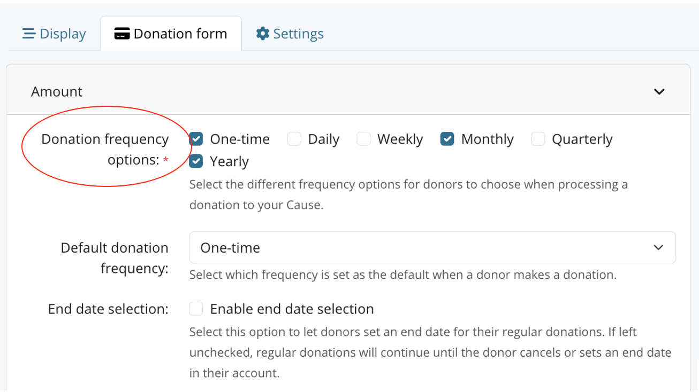Click the Donation frequency options label
This screenshot has height=392, width=699.
pyautogui.click(x=105, y=150)
